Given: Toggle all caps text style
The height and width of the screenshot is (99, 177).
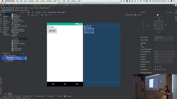Looking at the screenshot, I should click(x=160, y=67).
